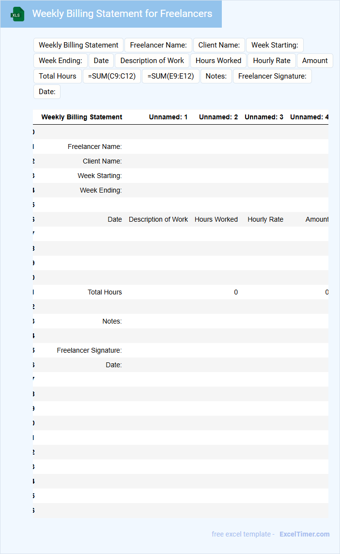Select the 'Date' cell in the table
This screenshot has width=340, height=554.
pyautogui.click(x=115, y=219)
